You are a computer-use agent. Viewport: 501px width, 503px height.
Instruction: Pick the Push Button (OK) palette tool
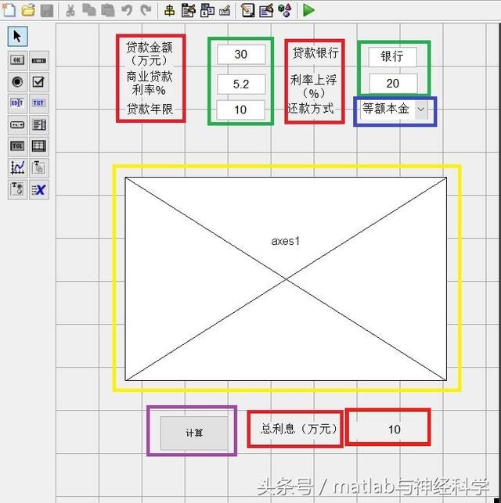pos(18,60)
